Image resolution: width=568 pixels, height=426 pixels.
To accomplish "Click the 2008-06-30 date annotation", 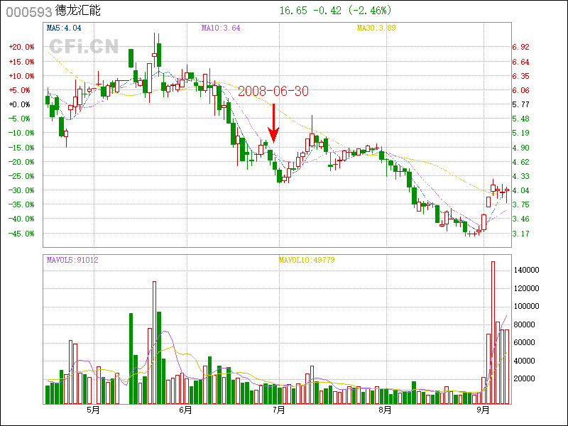I will (x=273, y=92).
